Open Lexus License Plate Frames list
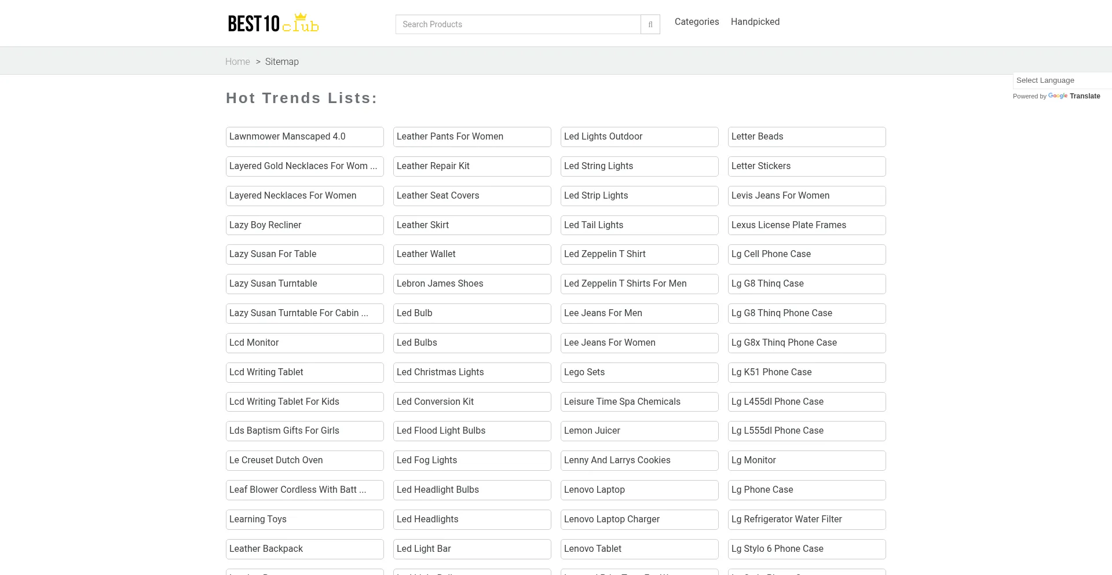Viewport: 1112px width, 575px height. 806,225
